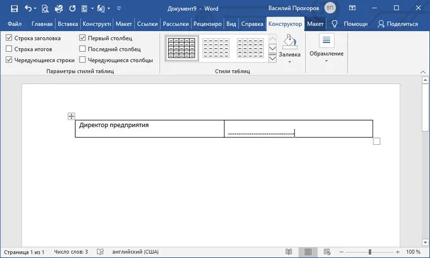Switch to Web Layout view icon

tap(327, 252)
